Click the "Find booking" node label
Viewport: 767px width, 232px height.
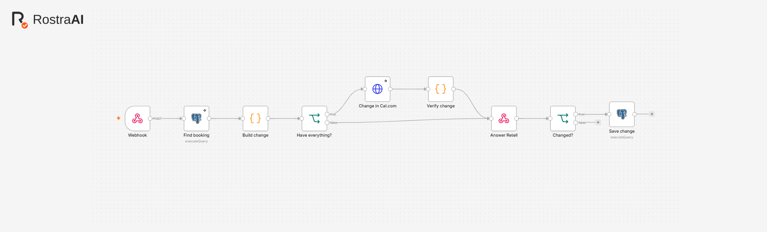[196, 135]
